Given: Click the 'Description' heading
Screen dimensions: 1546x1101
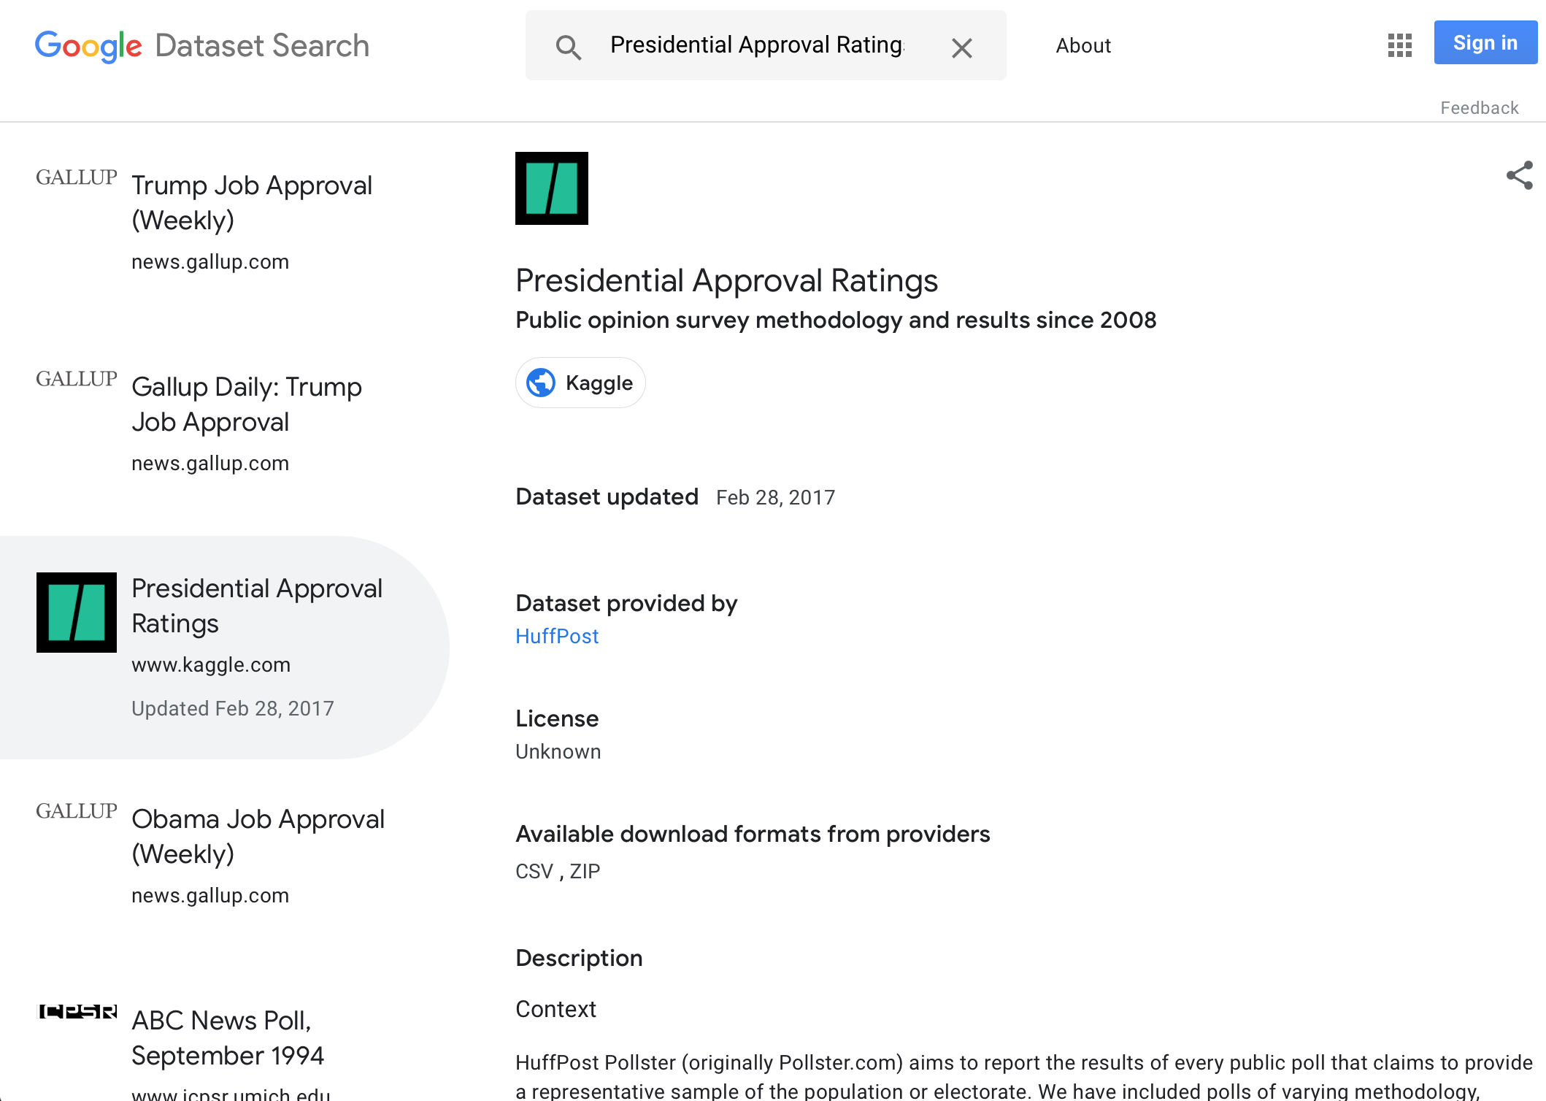Looking at the screenshot, I should pos(579,959).
